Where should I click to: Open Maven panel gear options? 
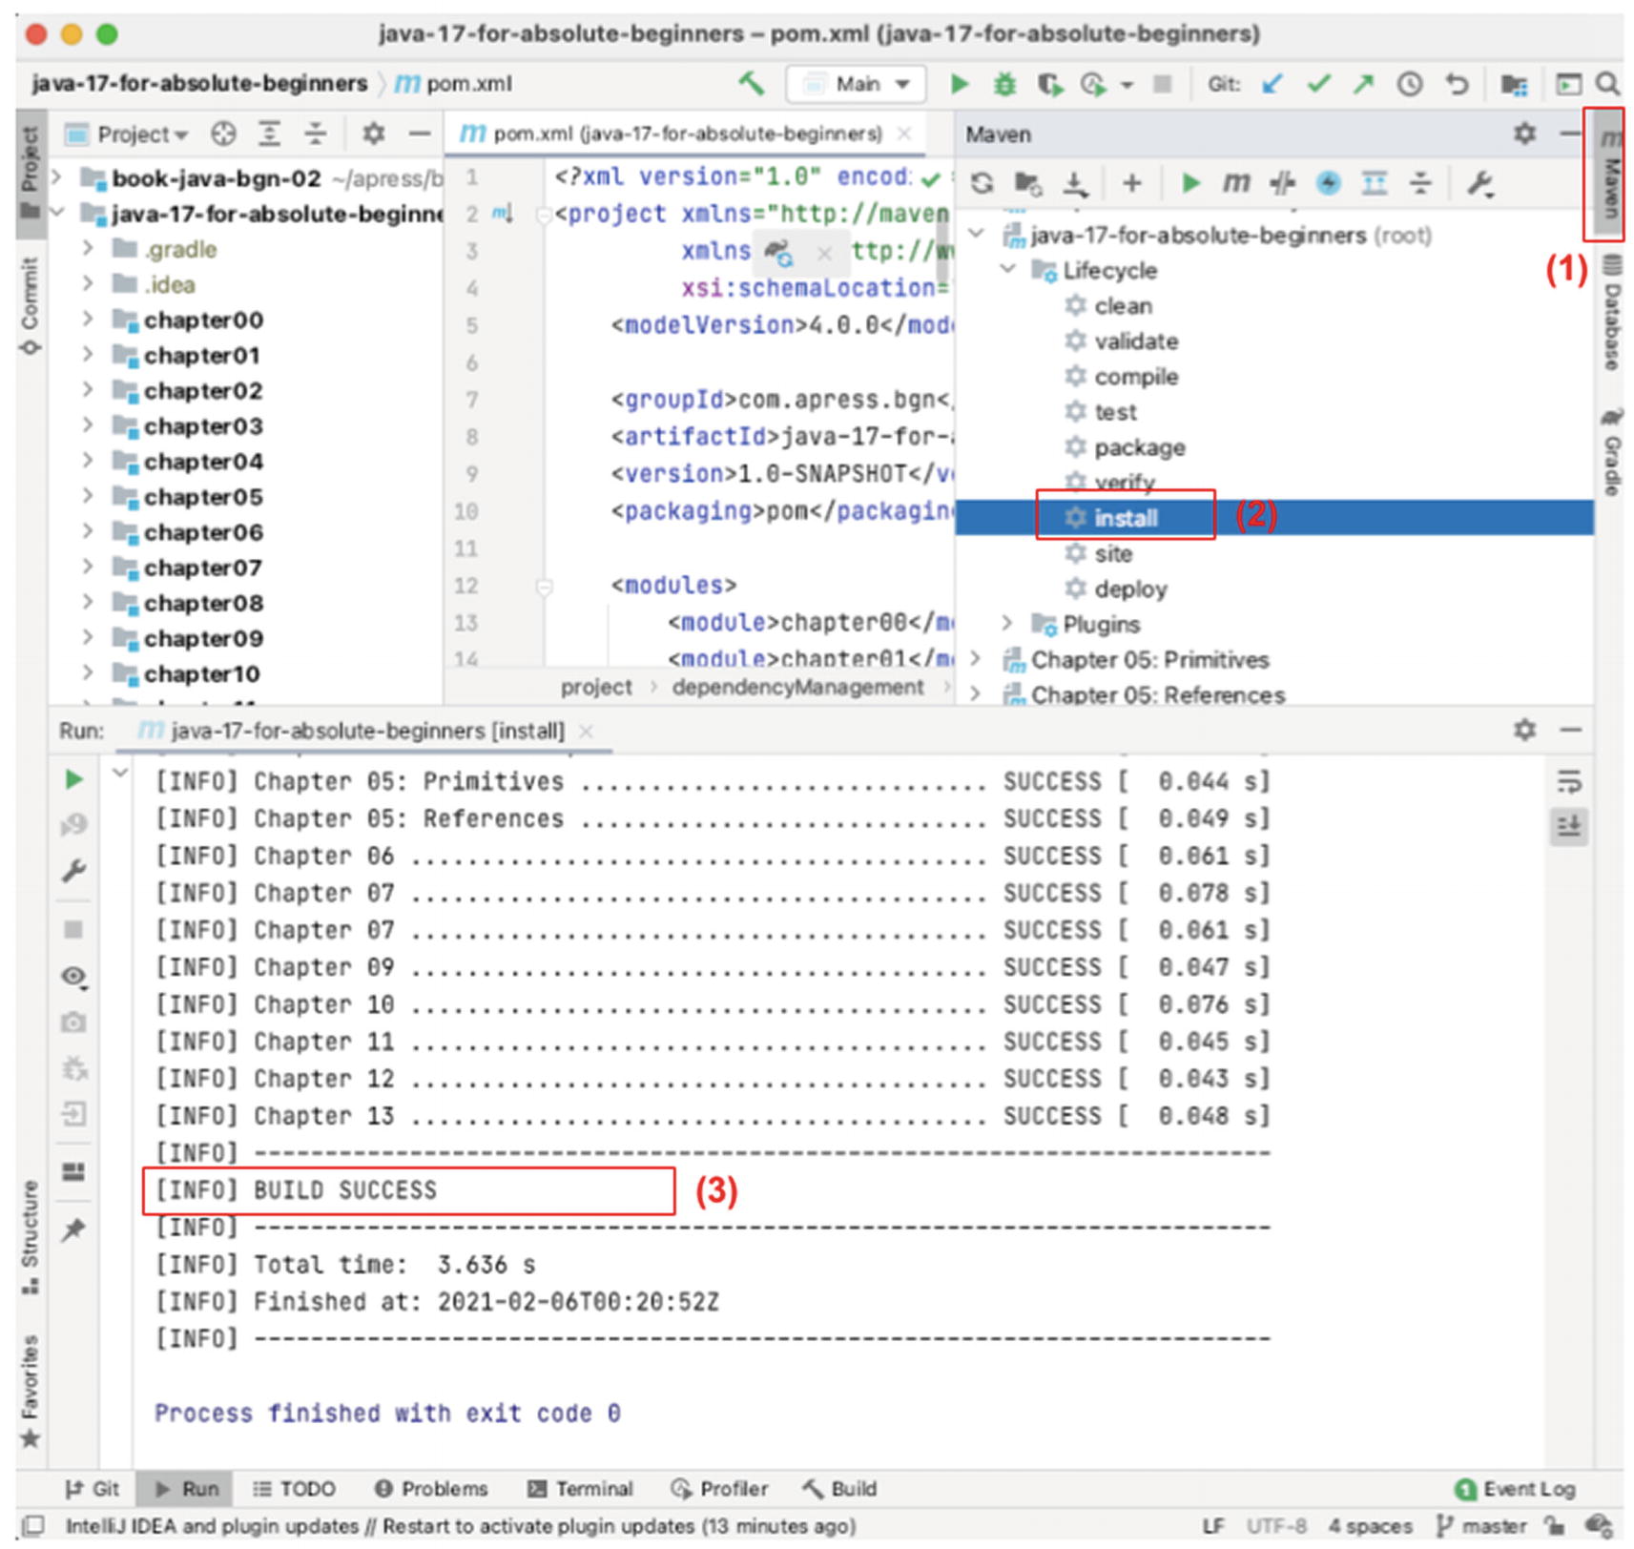(x=1524, y=134)
